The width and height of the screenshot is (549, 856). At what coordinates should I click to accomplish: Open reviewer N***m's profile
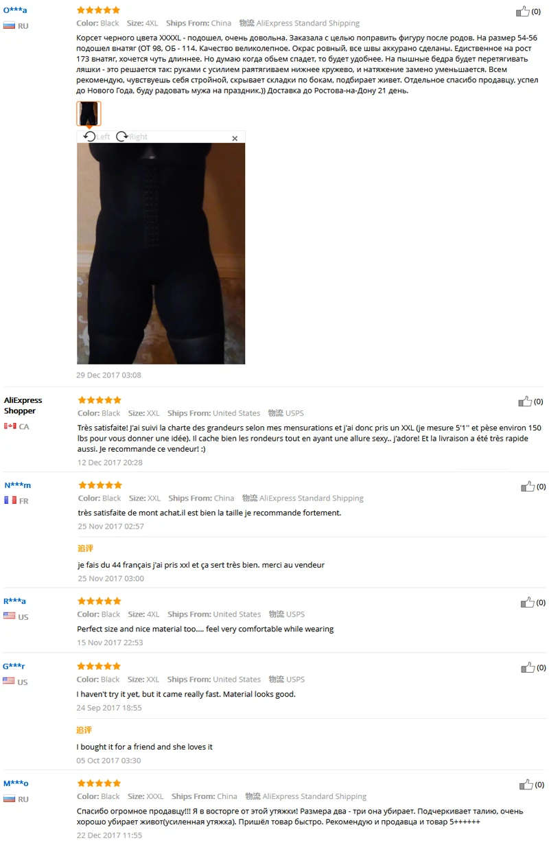click(x=17, y=485)
